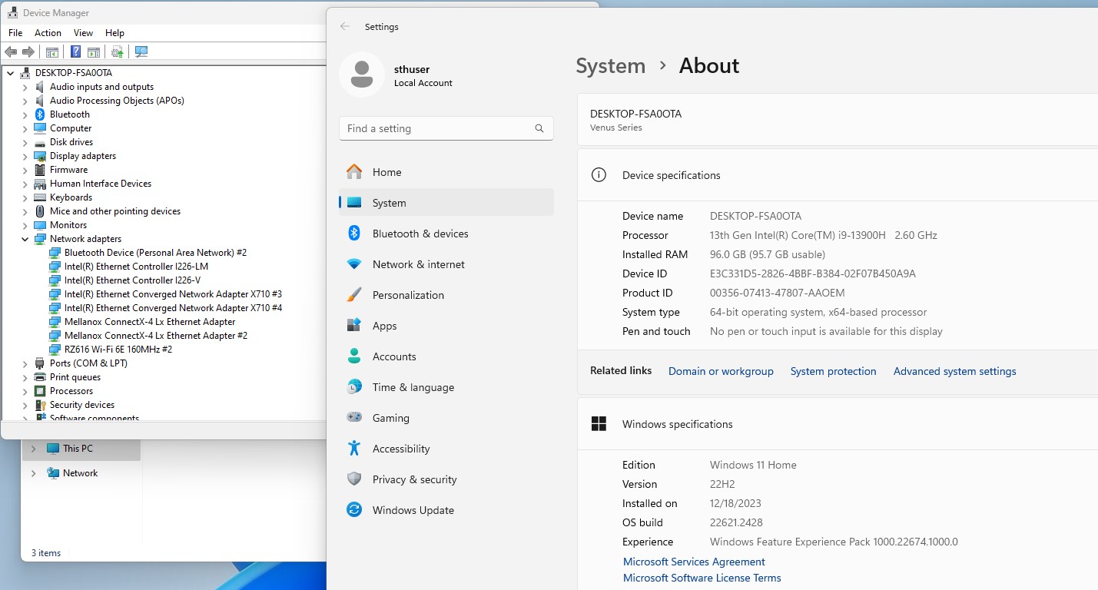Screen dimensions: 1098x590
Task: Select the Bluetooth device category icon
Action: click(40, 114)
